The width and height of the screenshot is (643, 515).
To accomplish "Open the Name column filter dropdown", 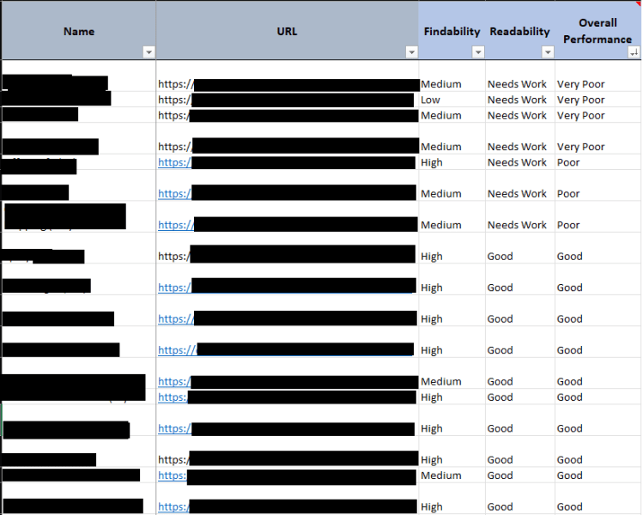I will 149,52.
